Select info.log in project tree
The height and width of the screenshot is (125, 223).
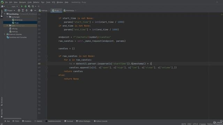13,28
